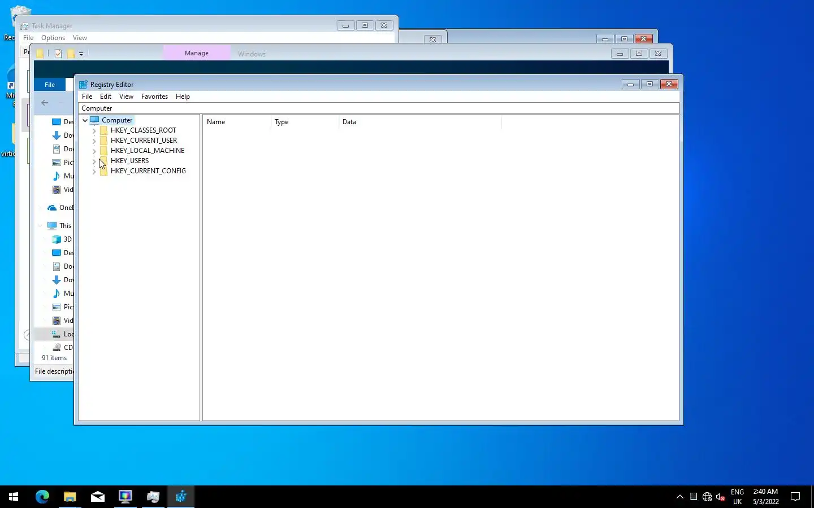This screenshot has width=814, height=508.
Task: Click the '91 items' status text in Explorer
Action: (x=54, y=358)
